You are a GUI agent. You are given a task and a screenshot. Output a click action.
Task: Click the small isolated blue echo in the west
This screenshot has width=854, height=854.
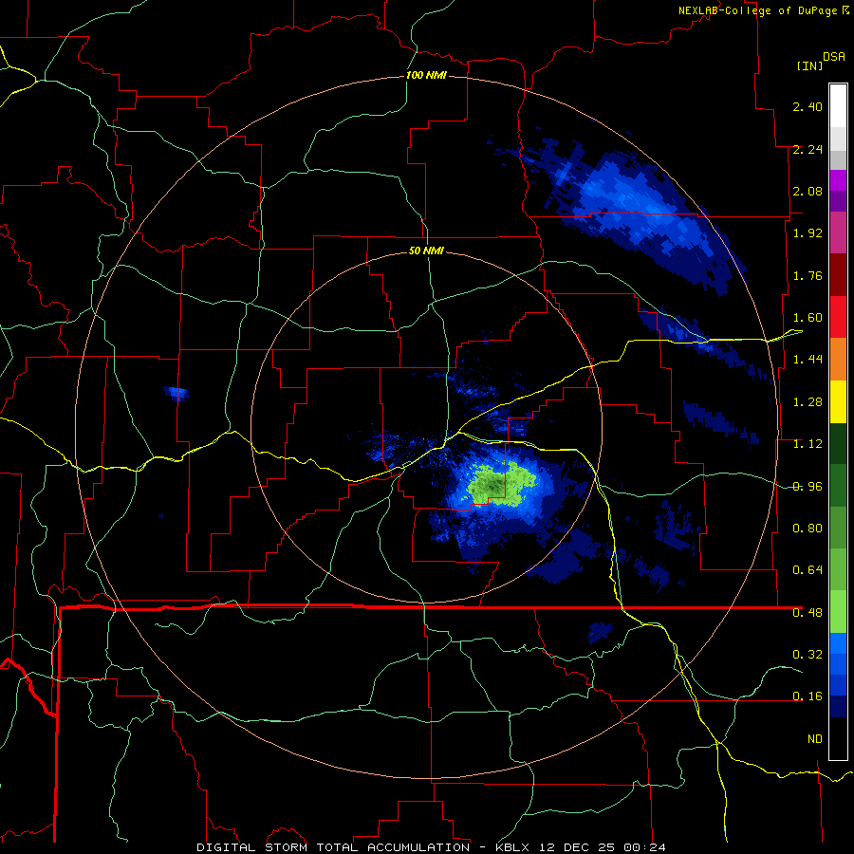click(176, 393)
